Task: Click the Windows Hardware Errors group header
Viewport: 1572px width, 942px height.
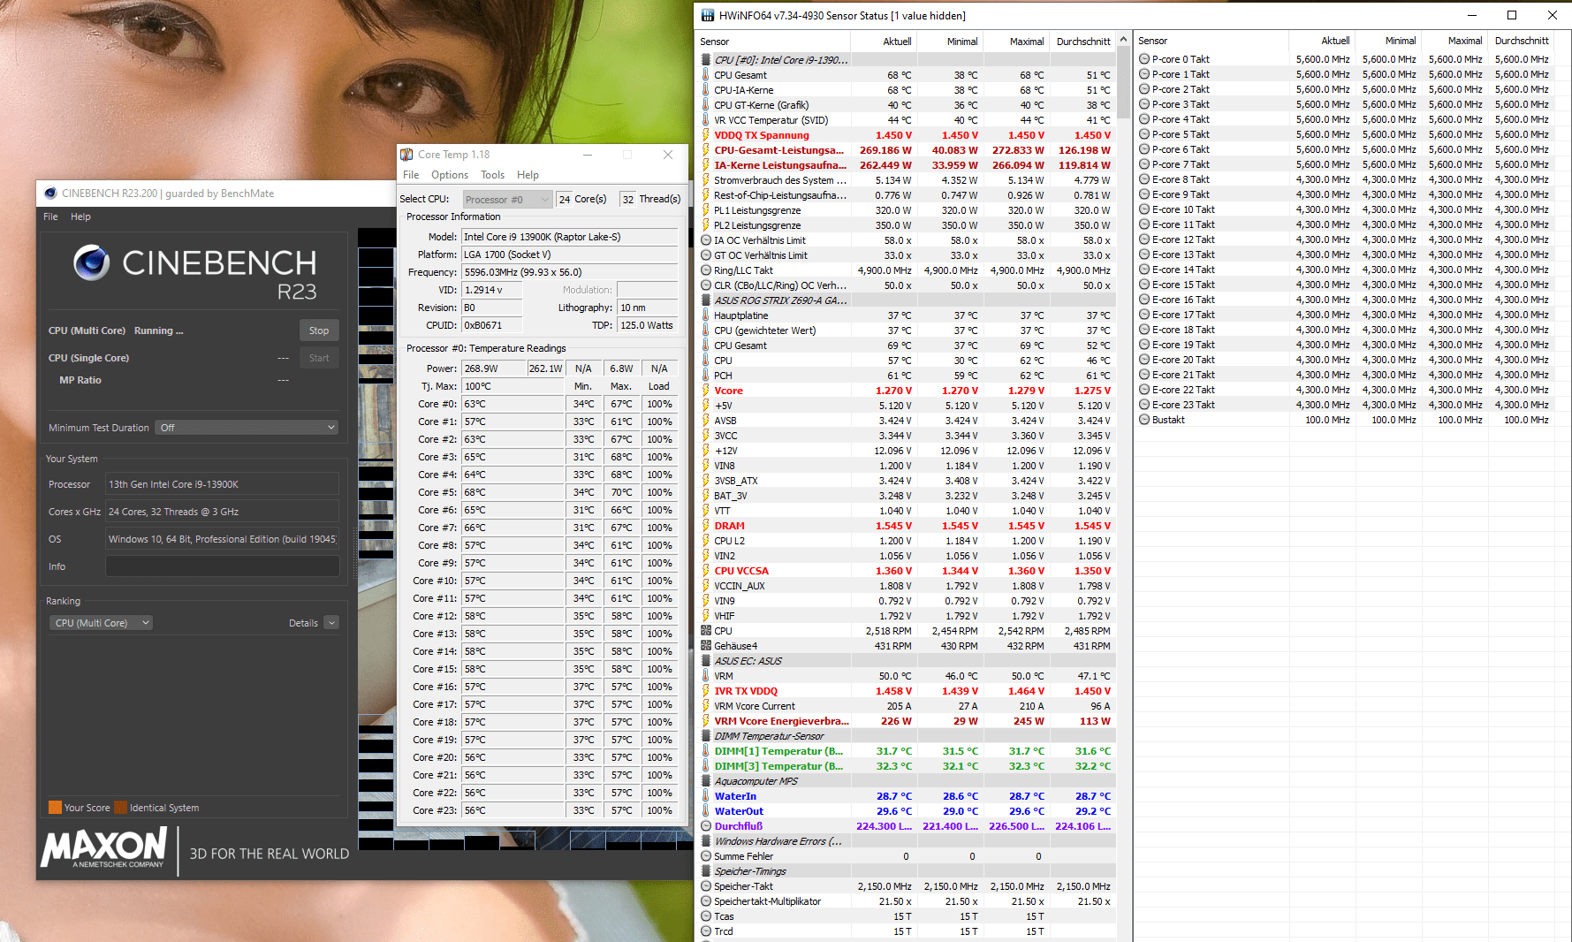Action: [906, 841]
